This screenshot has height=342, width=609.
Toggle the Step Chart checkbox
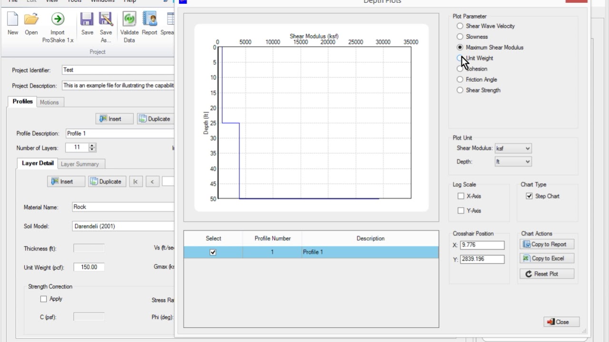529,196
